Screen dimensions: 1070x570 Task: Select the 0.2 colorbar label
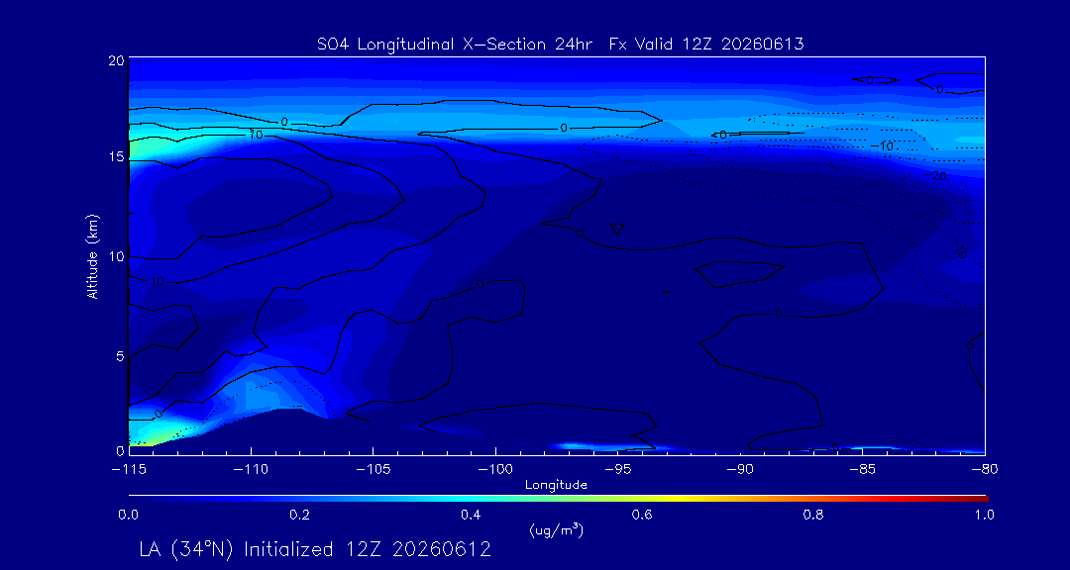click(299, 515)
